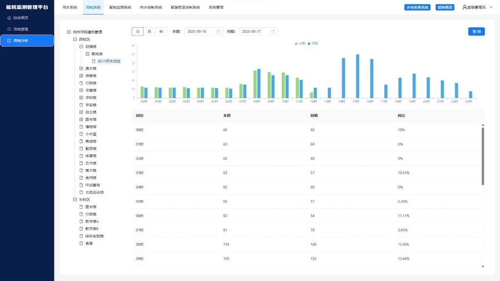The image size is (500, 281).
Task: Toggle the green 本期 legend series
Action: point(297,43)
